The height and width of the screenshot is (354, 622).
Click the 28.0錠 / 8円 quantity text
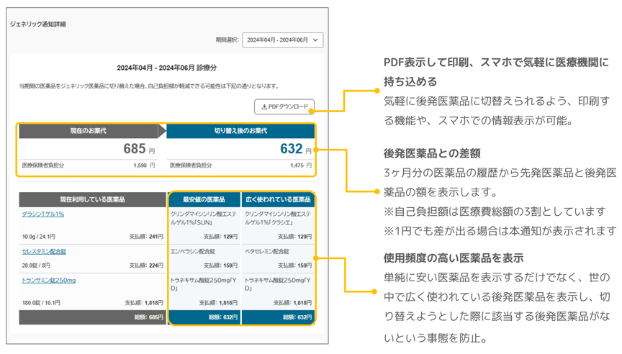[36, 265]
